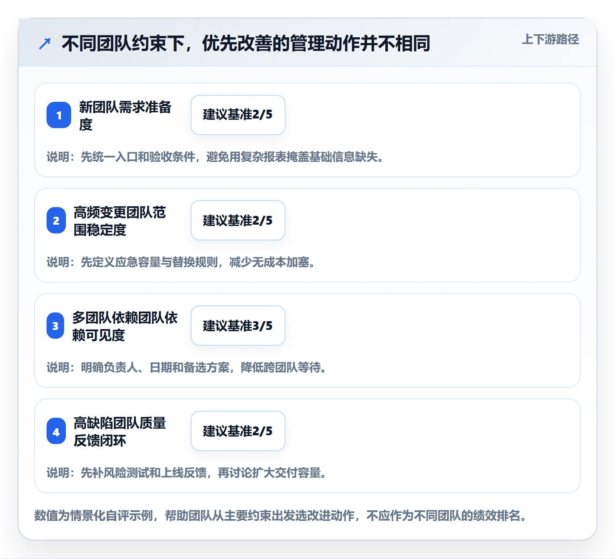Image resolution: width=615 pixels, height=559 pixels.
Task: Click 建议基准2/5 next to 高频变更团队范围稳定度
Action: pos(238,220)
